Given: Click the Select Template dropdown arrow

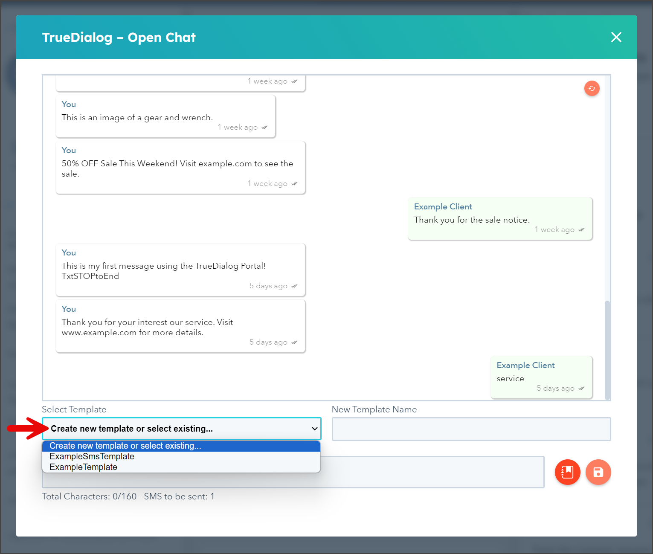Looking at the screenshot, I should pyautogui.click(x=315, y=429).
